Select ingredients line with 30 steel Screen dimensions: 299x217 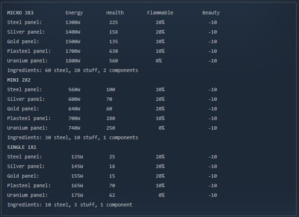pyautogui.click(x=73, y=137)
